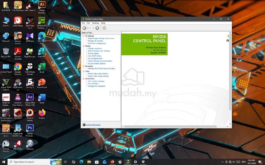Collapse the 3D Settings tree node
The image size is (265, 165).
point(84,36)
